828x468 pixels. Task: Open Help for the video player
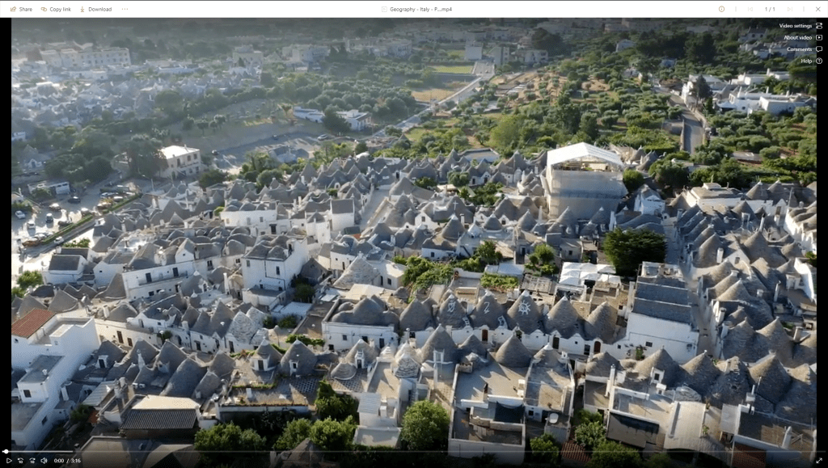click(x=811, y=61)
